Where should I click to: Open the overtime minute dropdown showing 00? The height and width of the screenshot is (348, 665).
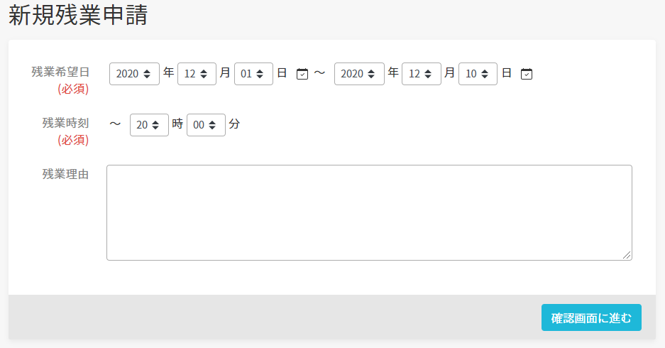point(206,125)
